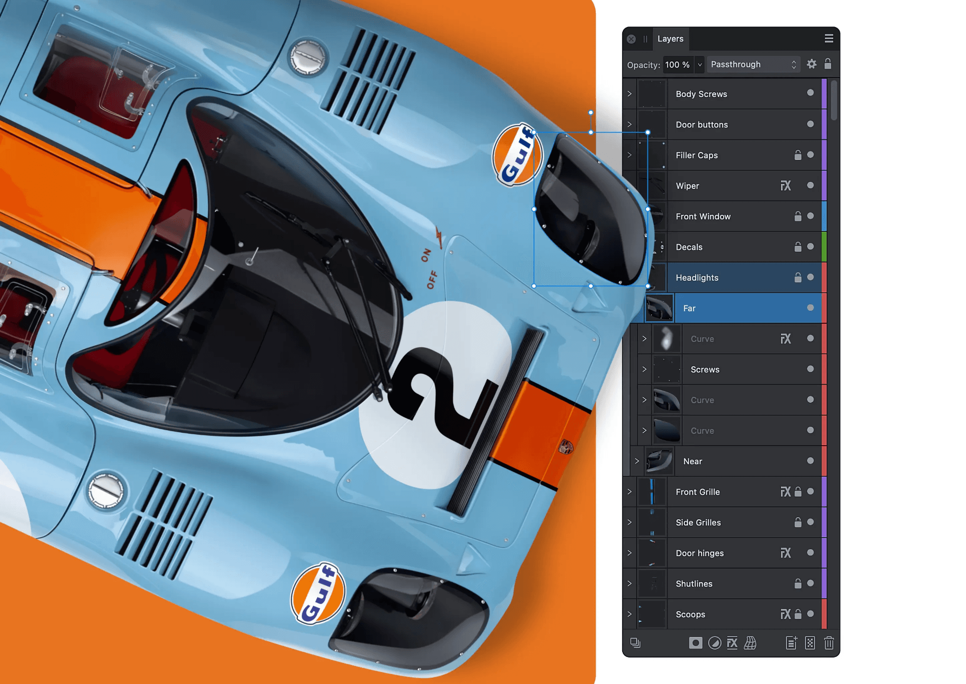Toggle visibility of Side Grilles layer
This screenshot has width=966, height=684.
pyautogui.click(x=810, y=522)
